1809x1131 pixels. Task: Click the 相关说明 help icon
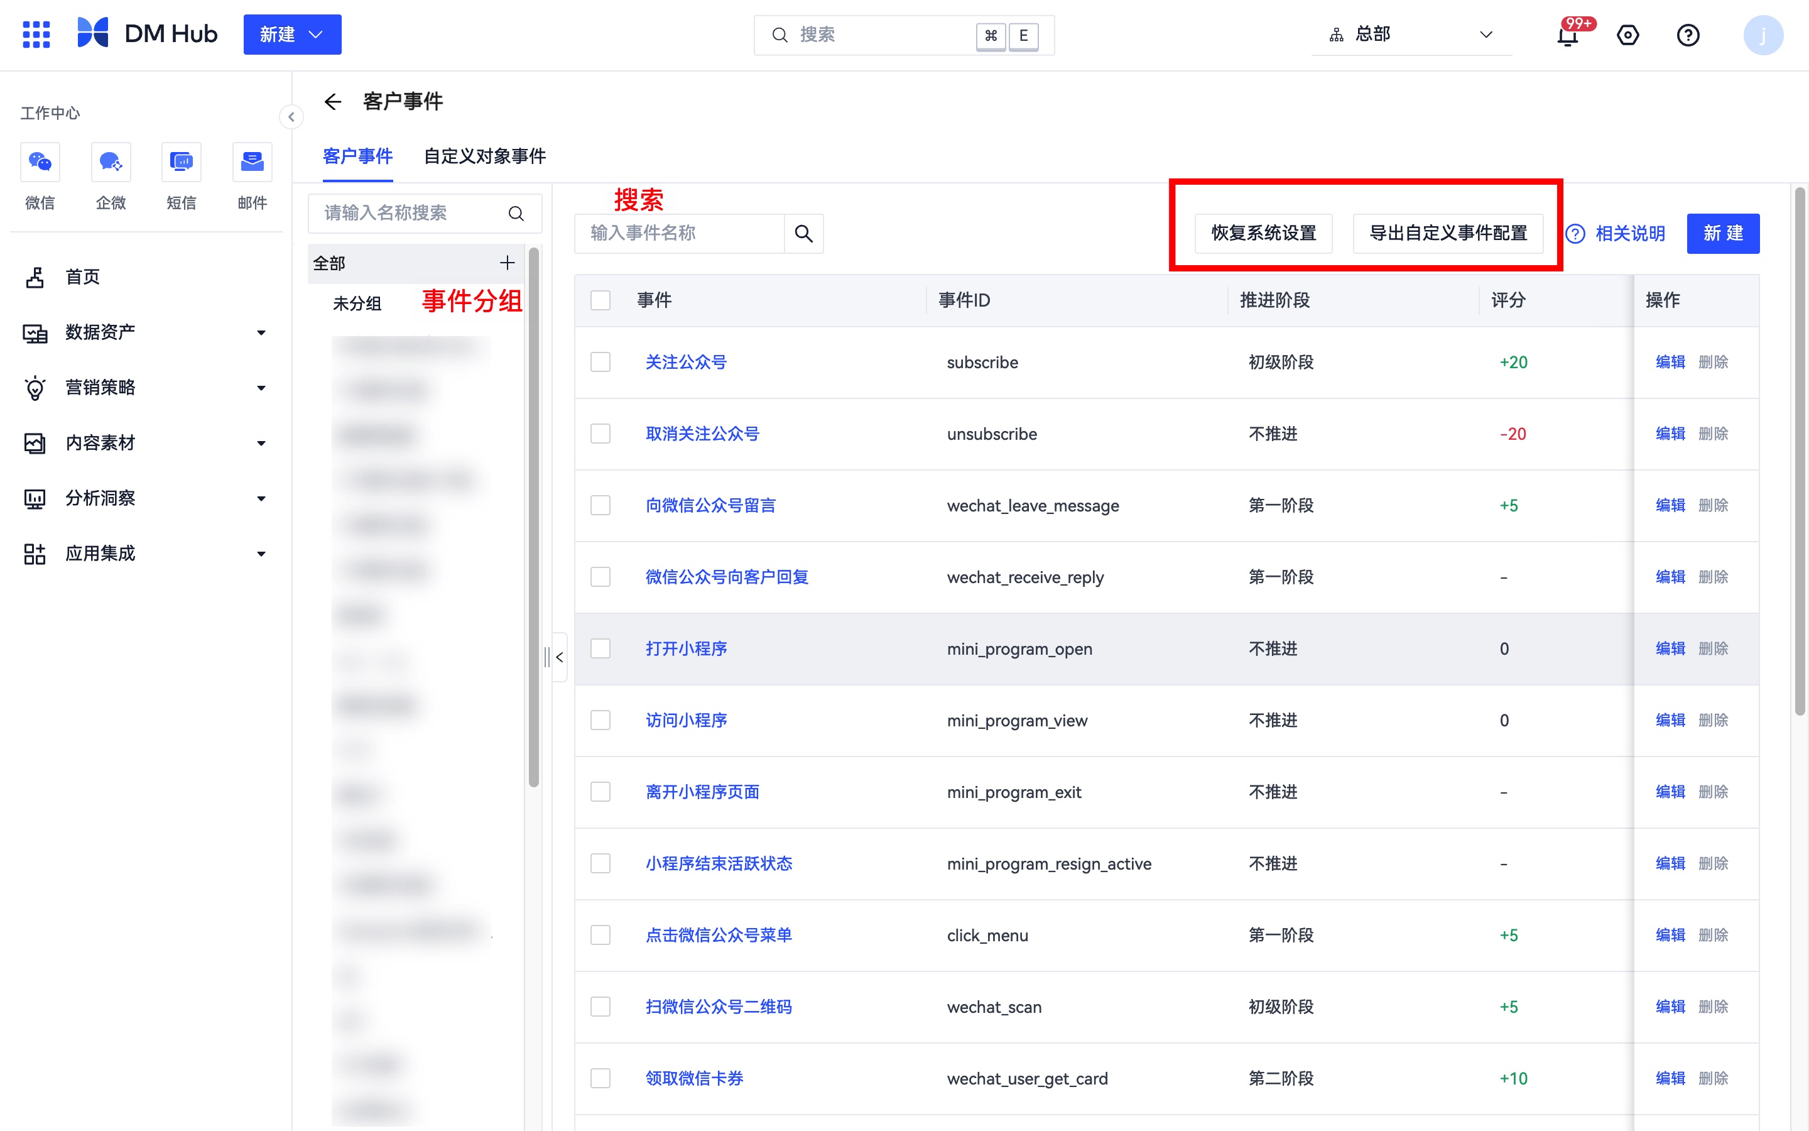(1575, 233)
